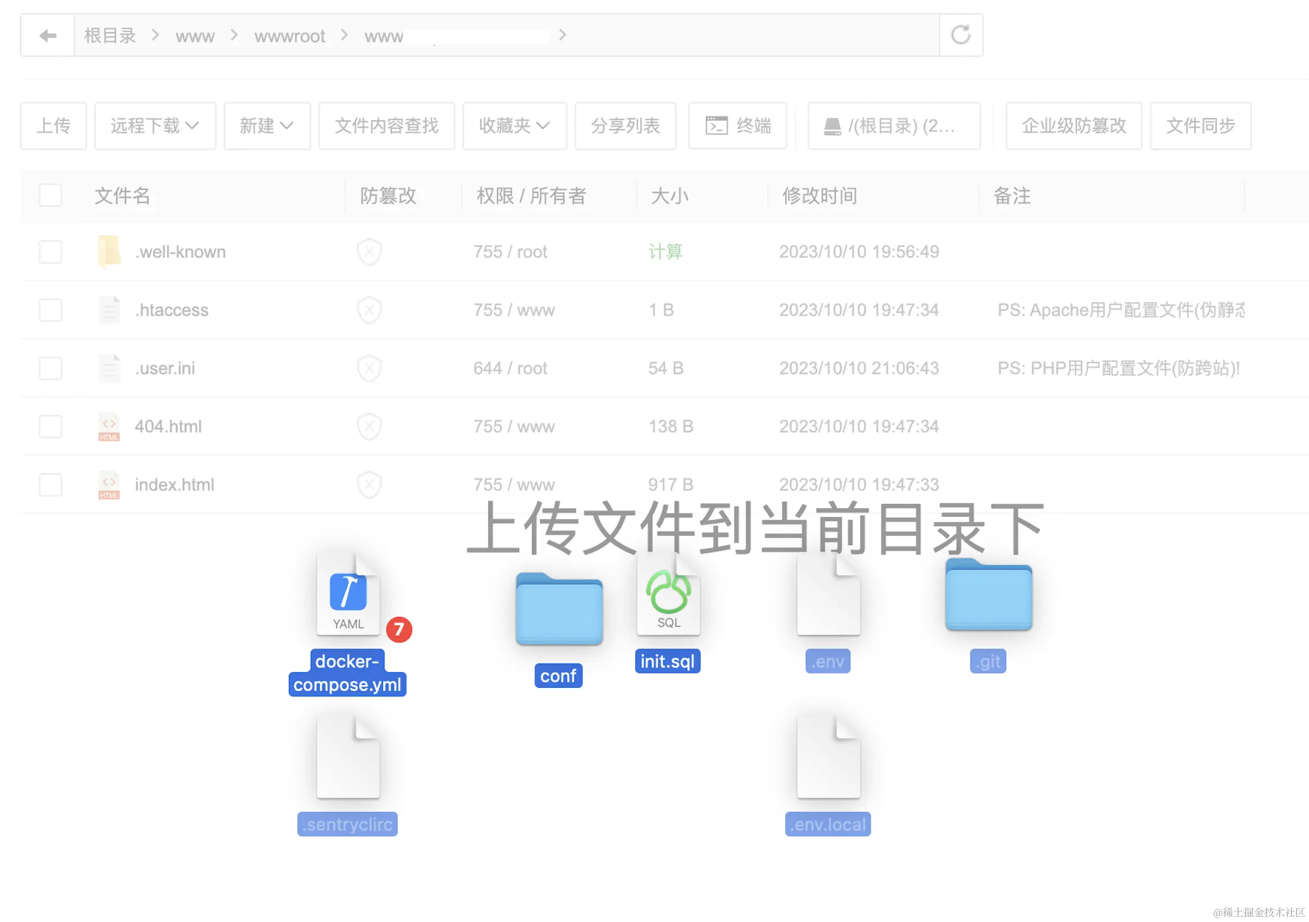Toggle the select-all checkbox in header

pyautogui.click(x=50, y=196)
